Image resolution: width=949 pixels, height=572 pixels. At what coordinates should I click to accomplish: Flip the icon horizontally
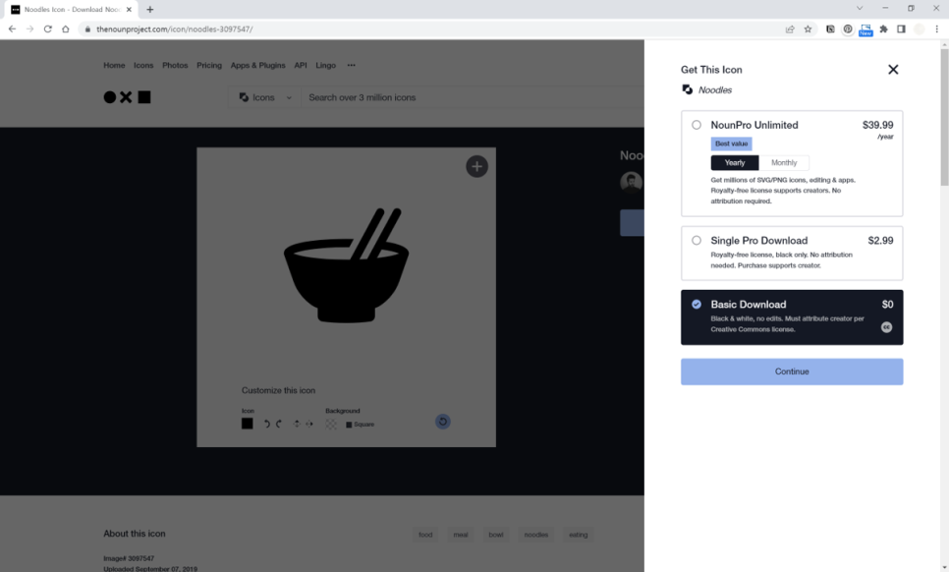[309, 424]
